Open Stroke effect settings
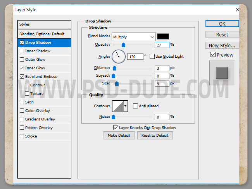The height and width of the screenshot is (189, 252). point(31,136)
